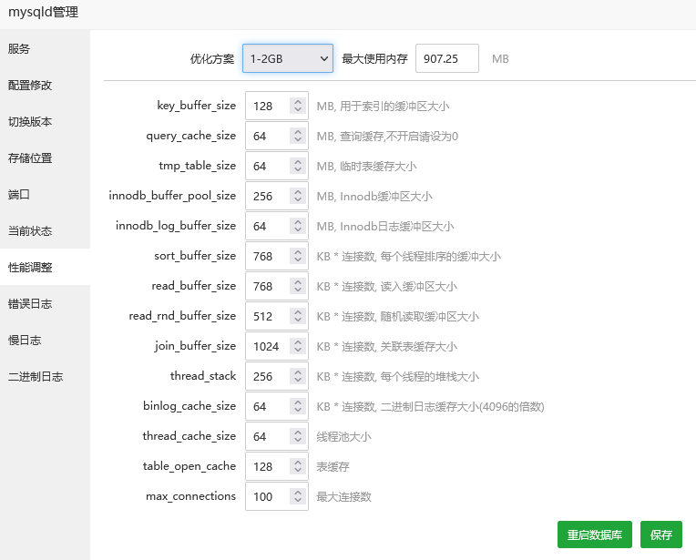Click the 'mysqld管理' window title

coord(44,12)
